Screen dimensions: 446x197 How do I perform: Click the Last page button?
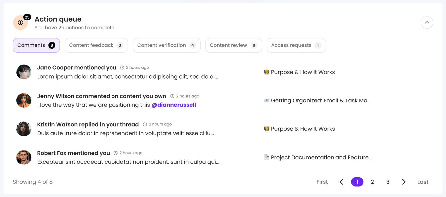(423, 182)
